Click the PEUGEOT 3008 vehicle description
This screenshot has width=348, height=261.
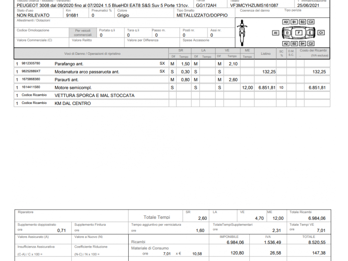[x=103, y=5]
